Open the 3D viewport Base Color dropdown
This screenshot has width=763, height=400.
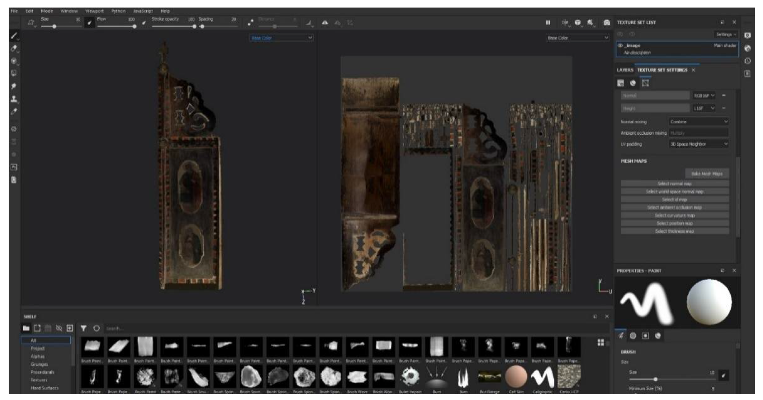[281, 38]
